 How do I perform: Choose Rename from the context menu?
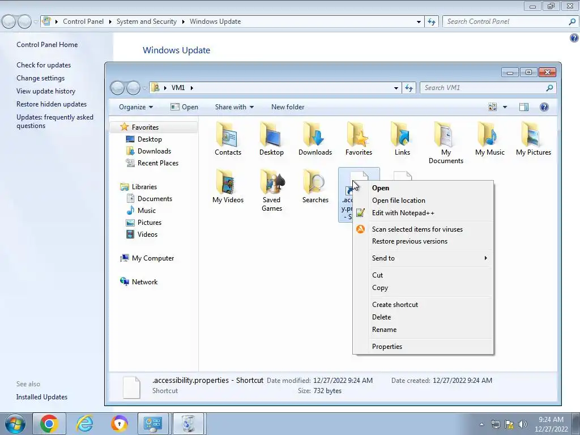click(x=423, y=330)
